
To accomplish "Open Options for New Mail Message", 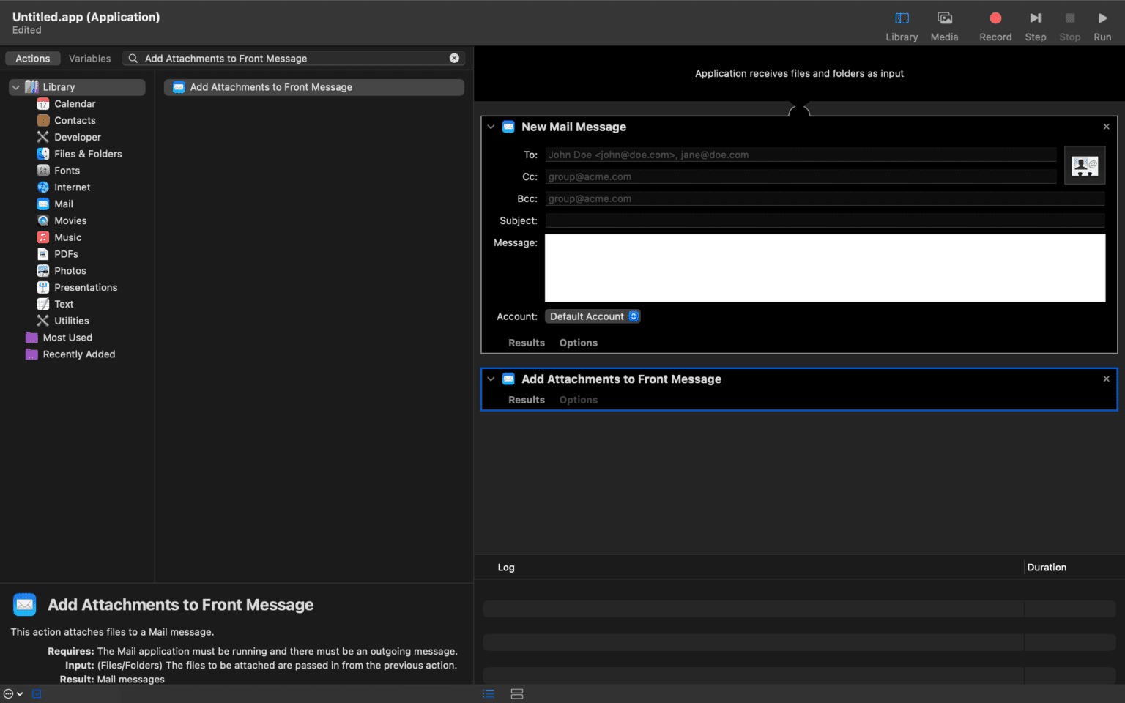I will point(578,343).
